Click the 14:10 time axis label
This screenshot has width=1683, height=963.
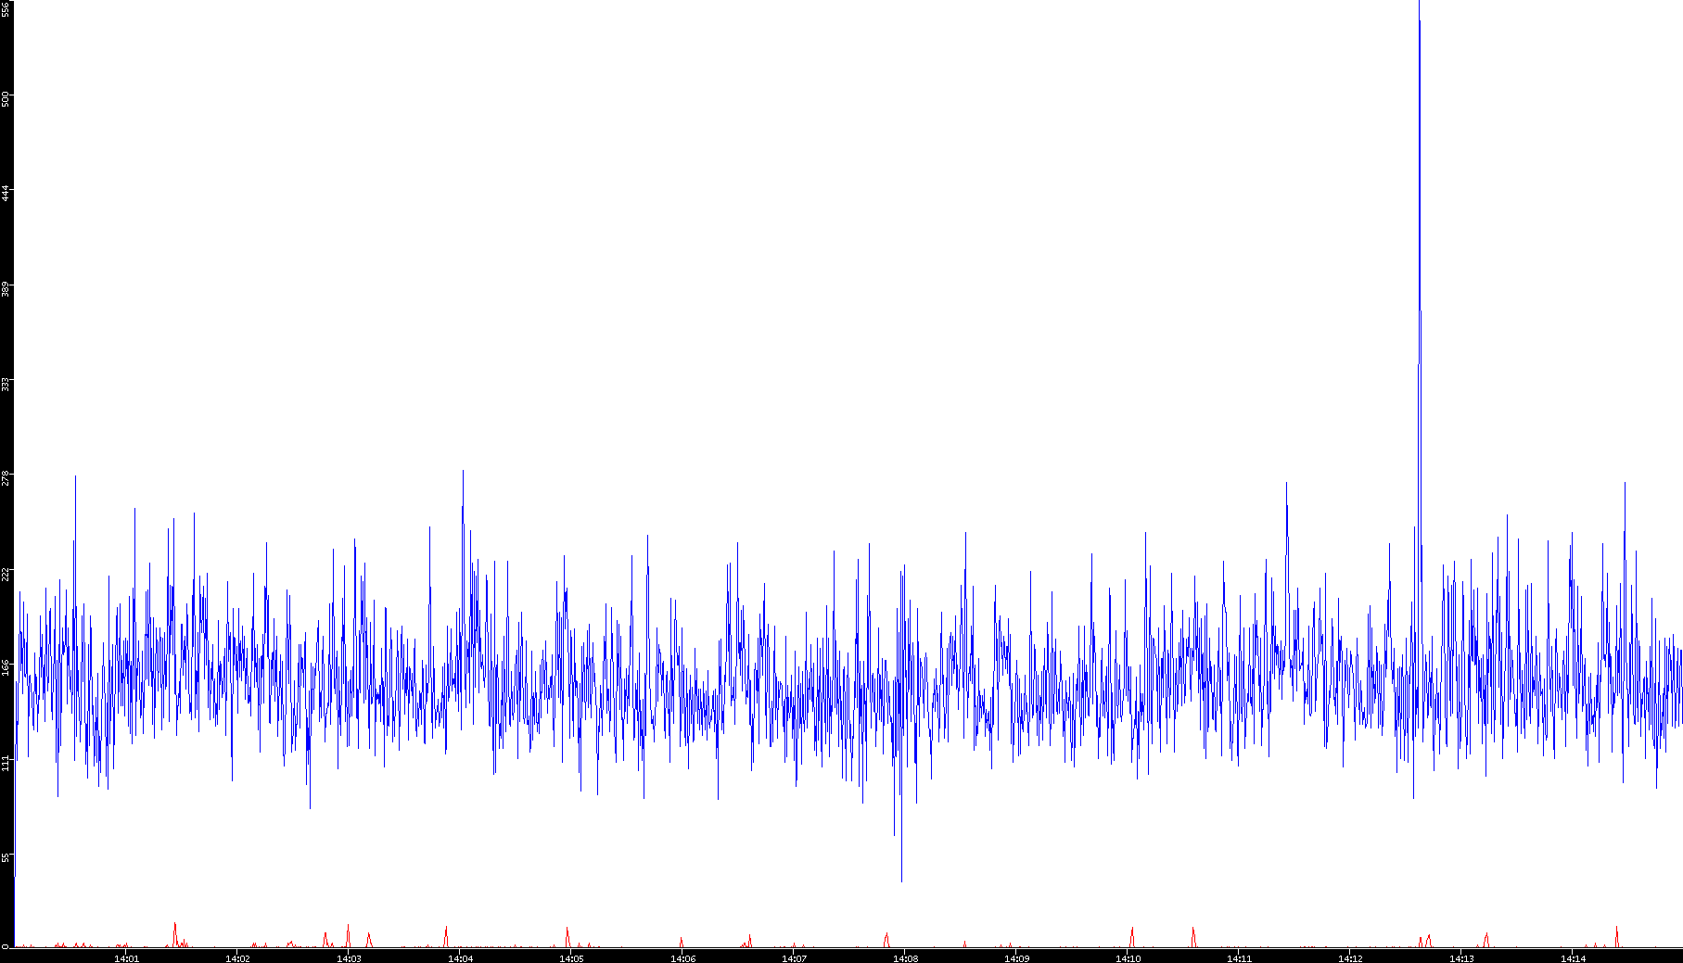[1128, 958]
